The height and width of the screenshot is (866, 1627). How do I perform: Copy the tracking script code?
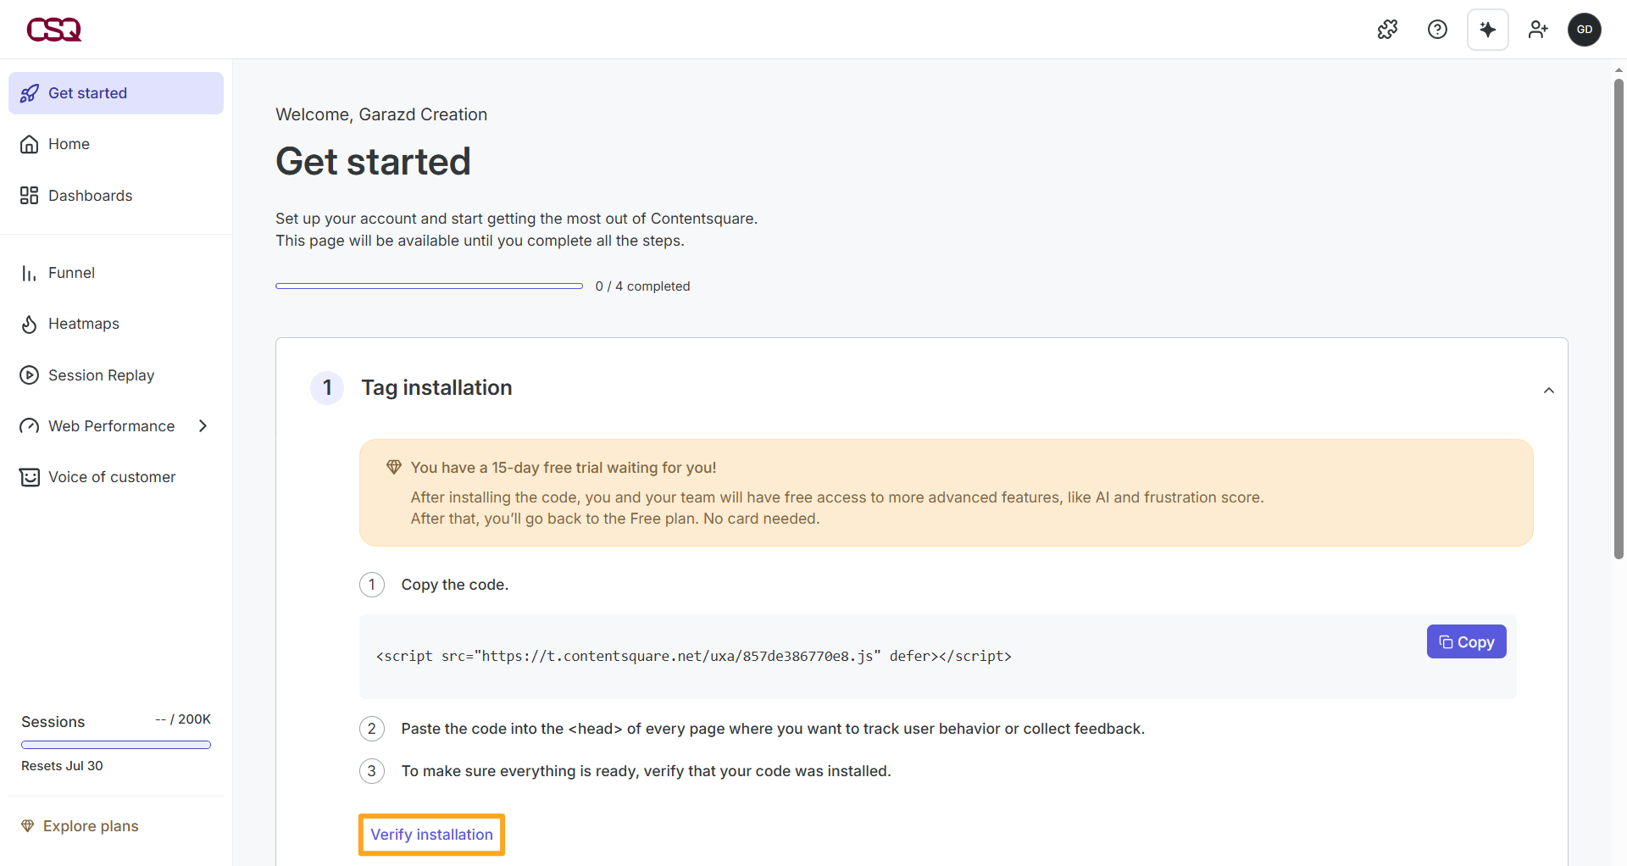click(x=1466, y=642)
